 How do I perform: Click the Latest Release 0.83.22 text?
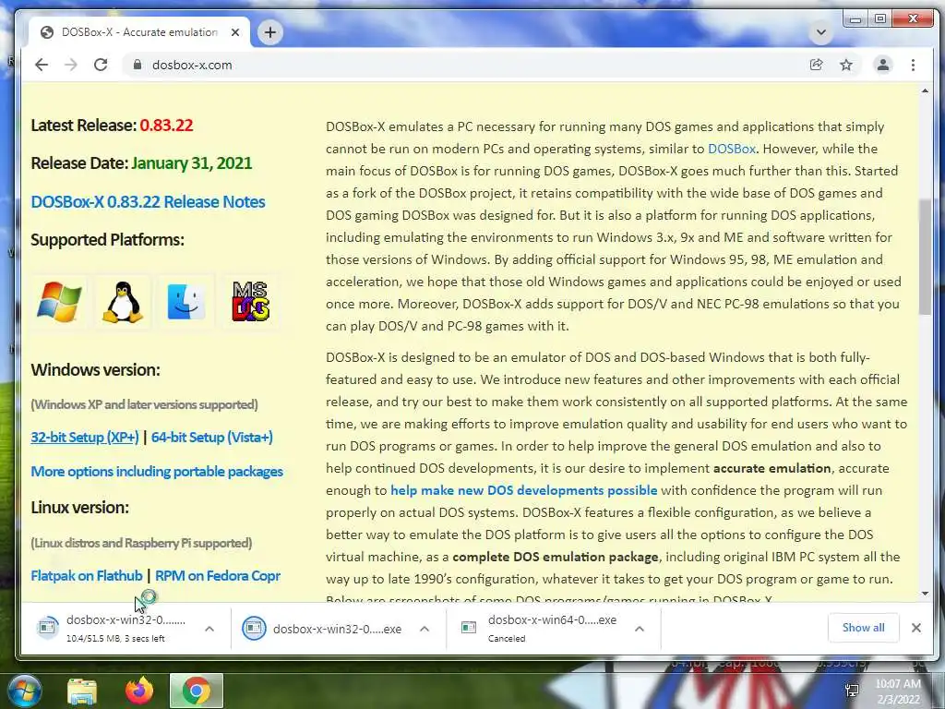(x=112, y=126)
